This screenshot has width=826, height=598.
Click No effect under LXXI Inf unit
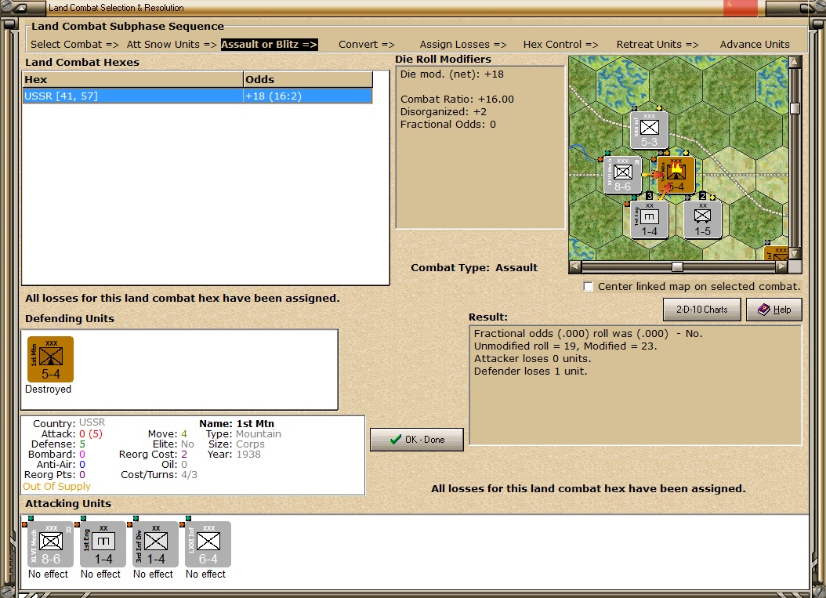tap(205, 574)
